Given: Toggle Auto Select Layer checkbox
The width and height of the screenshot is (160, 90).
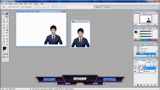Looking at the screenshot, I should tap(9, 7).
